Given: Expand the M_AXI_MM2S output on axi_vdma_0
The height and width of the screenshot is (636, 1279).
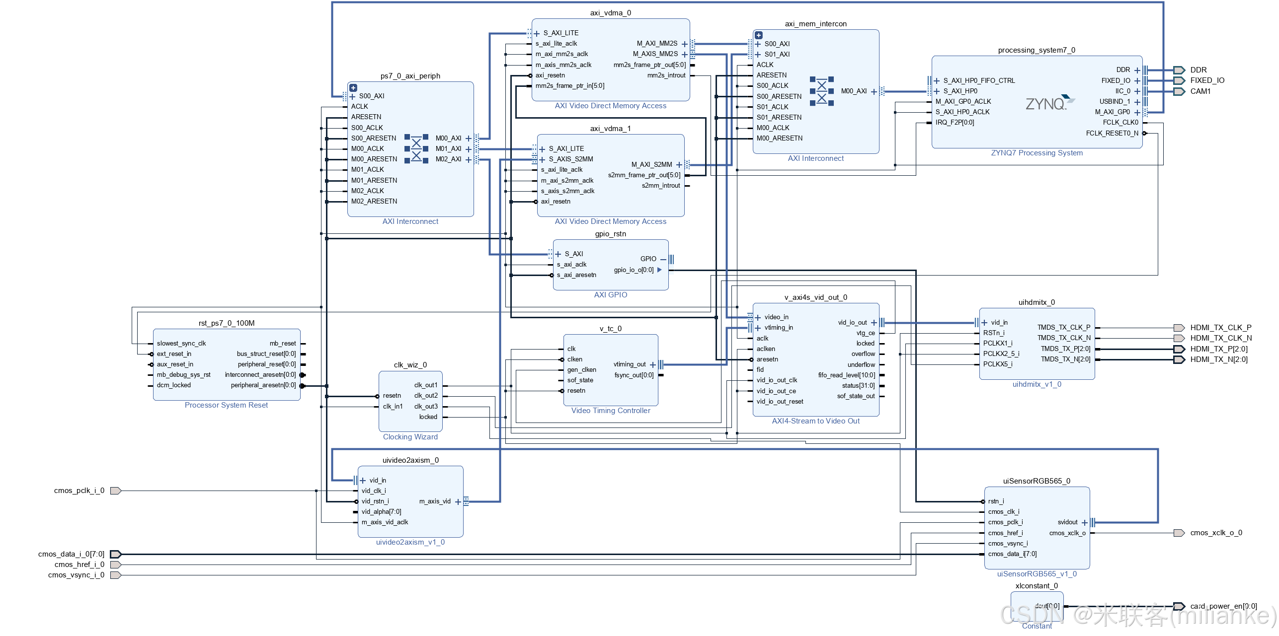Looking at the screenshot, I should 685,43.
